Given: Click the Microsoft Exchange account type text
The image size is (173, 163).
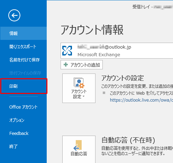Looking at the screenshot, I should tap(99, 54).
